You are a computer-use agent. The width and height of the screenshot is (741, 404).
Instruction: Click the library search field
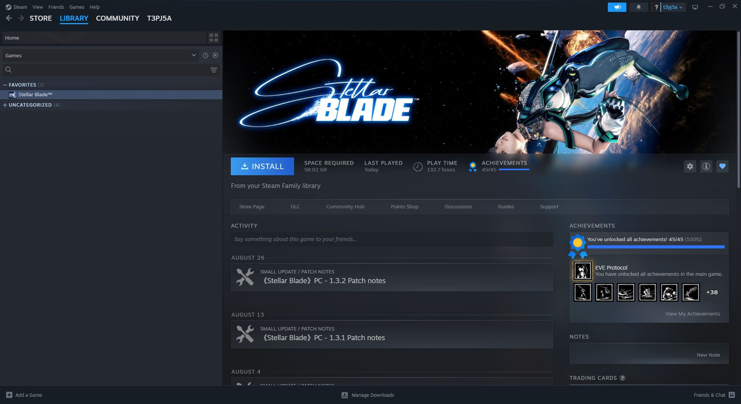coord(104,70)
